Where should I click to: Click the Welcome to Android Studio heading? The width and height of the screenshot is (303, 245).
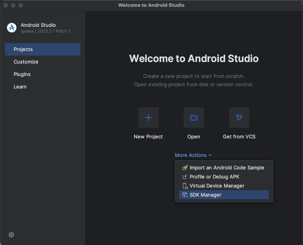click(194, 58)
